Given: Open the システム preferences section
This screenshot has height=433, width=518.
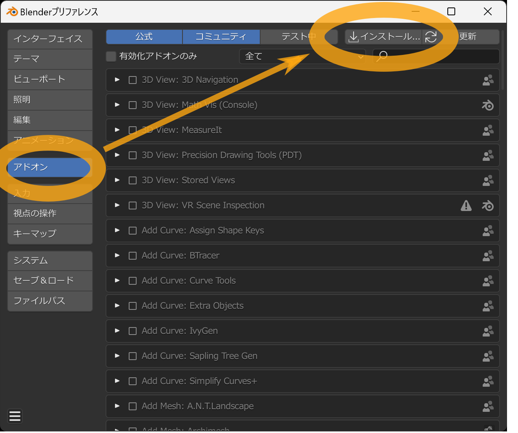Looking at the screenshot, I should point(50,261).
